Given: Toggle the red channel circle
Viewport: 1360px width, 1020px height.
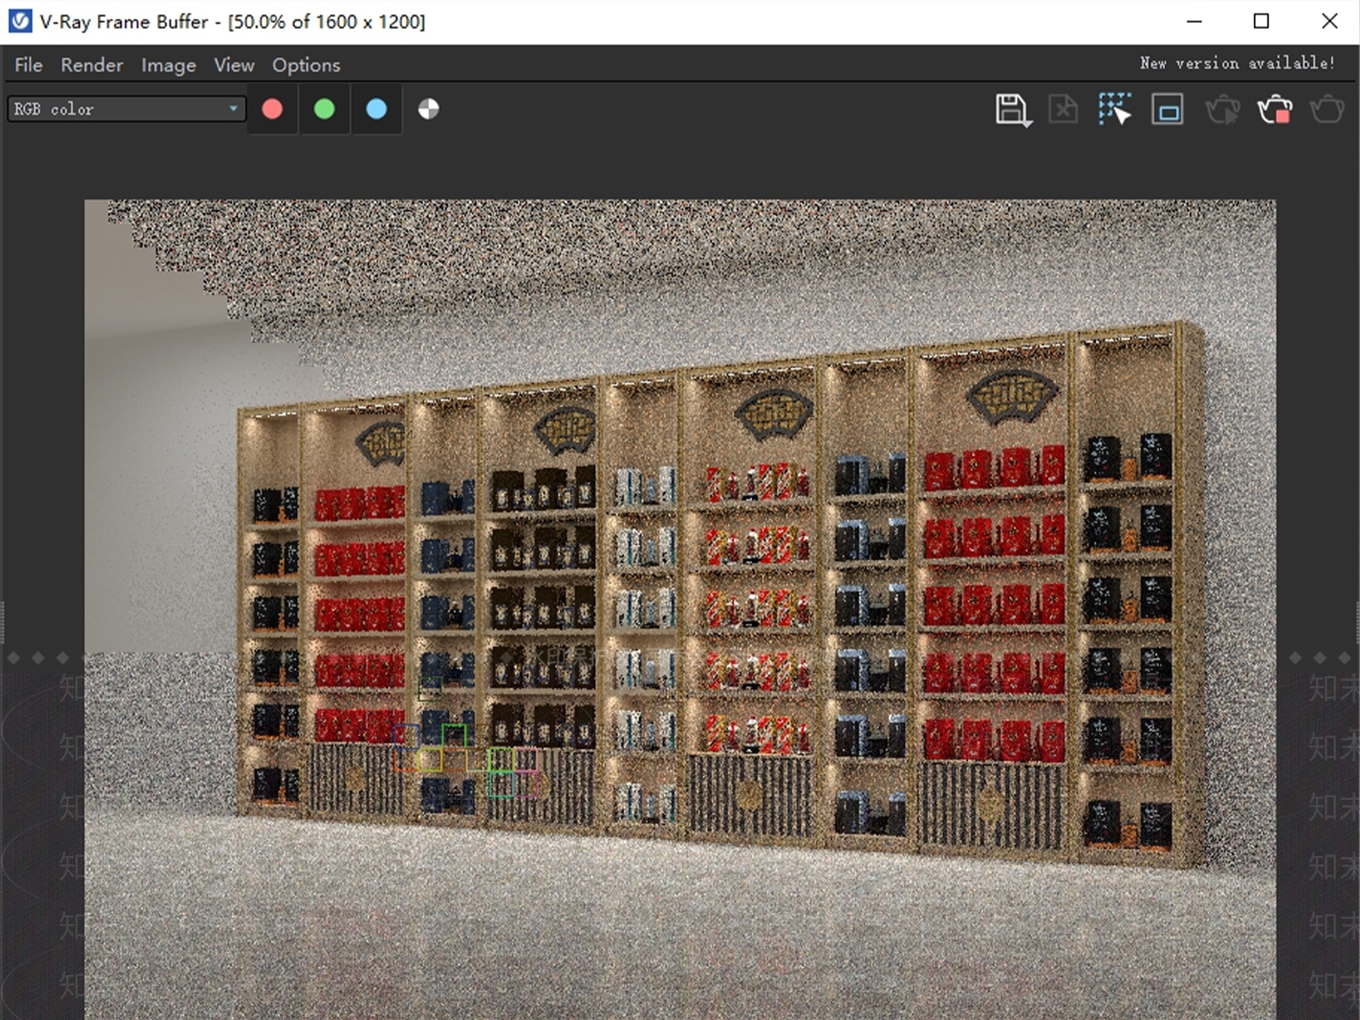Looking at the screenshot, I should [272, 109].
